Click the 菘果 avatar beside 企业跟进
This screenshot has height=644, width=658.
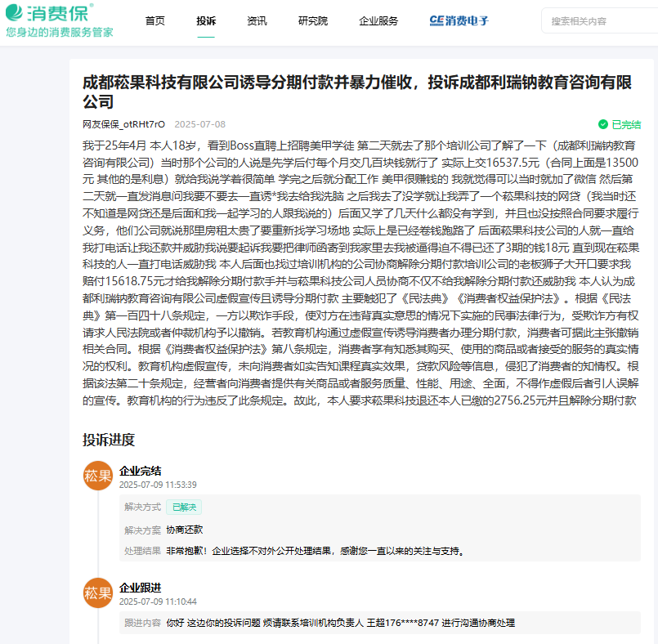point(98,593)
